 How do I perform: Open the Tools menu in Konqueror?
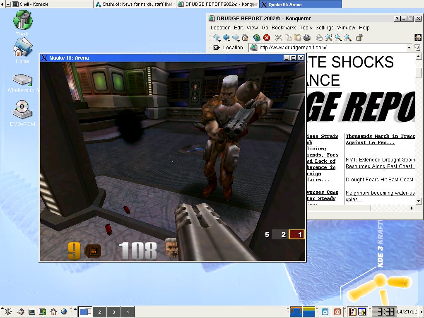pos(306,28)
